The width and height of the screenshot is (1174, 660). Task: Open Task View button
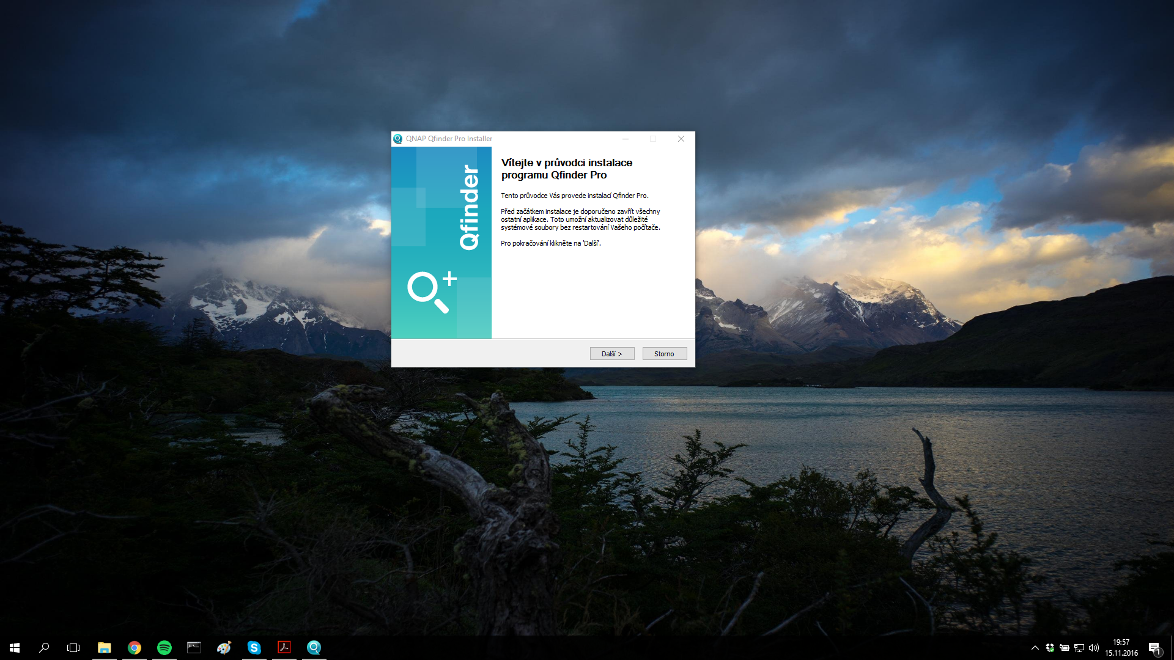[73, 647]
